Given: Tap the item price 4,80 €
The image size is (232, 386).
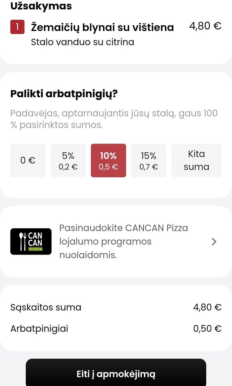Looking at the screenshot, I should tap(205, 26).
